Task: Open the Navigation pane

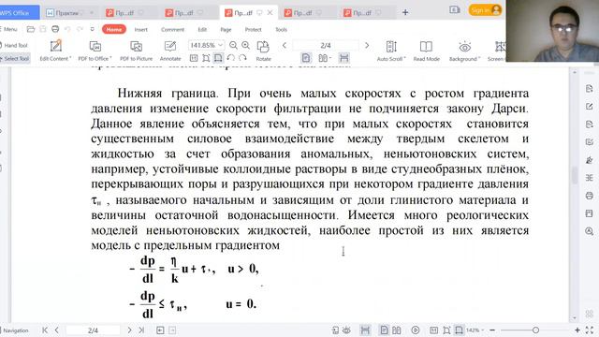Action: tap(15, 330)
